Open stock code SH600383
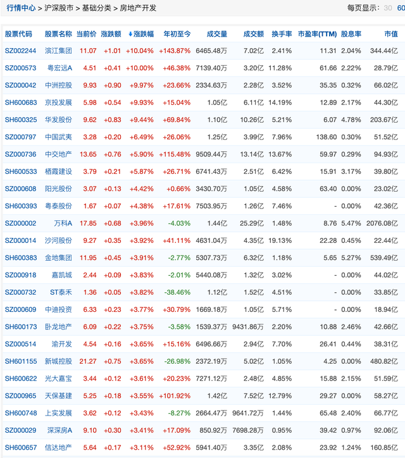 (x=21, y=257)
